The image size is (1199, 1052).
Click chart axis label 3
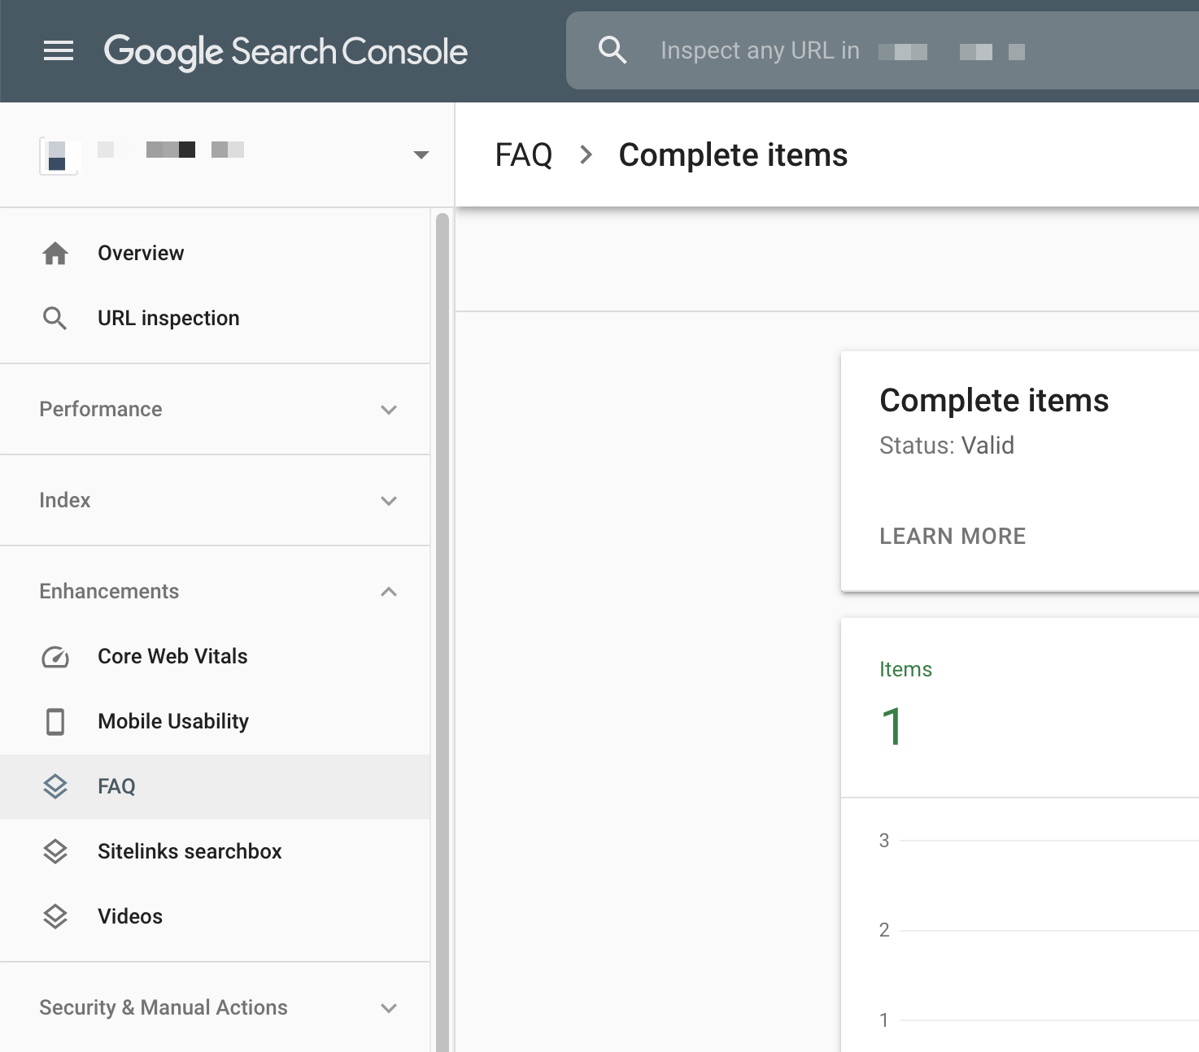tap(884, 841)
